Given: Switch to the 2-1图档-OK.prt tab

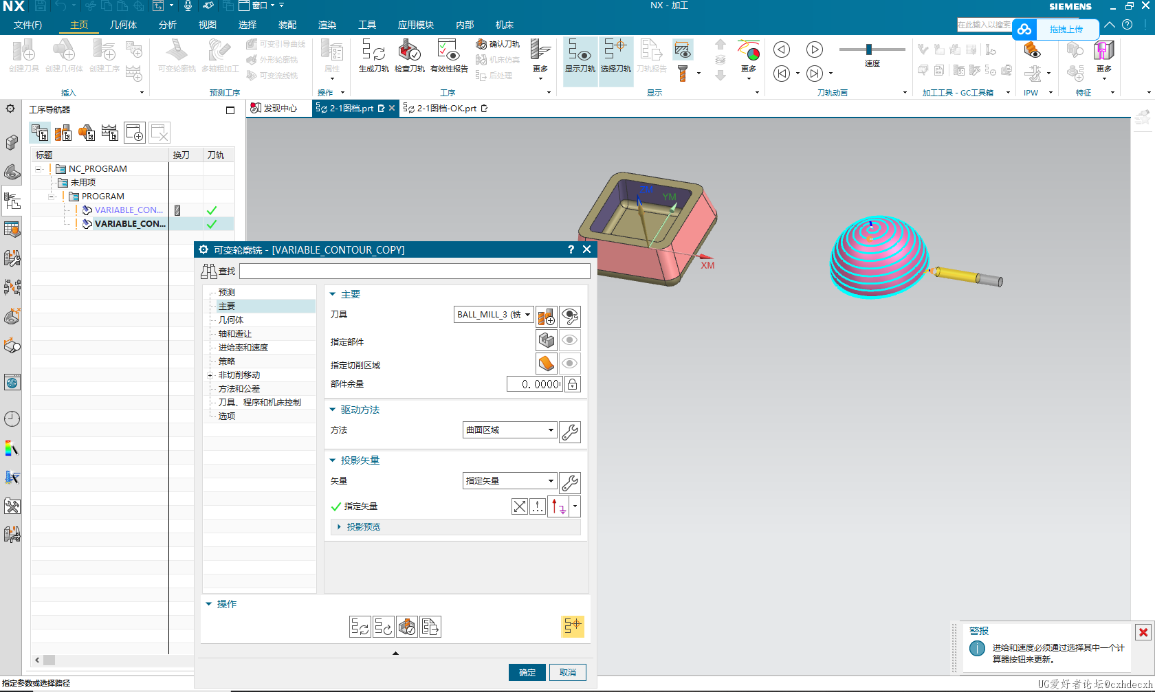Looking at the screenshot, I should tap(445, 109).
